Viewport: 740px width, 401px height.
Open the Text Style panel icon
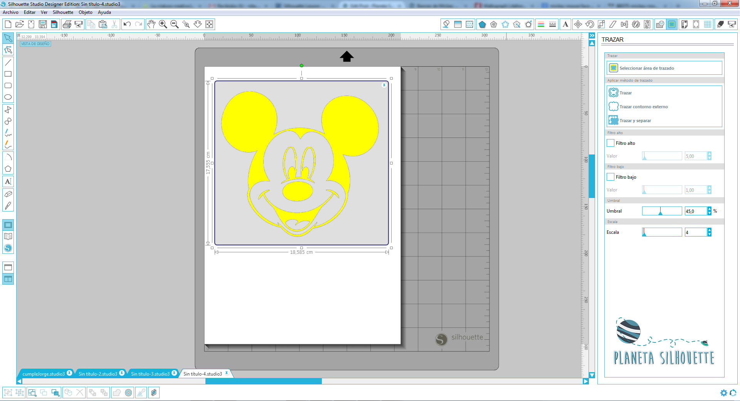click(x=565, y=24)
